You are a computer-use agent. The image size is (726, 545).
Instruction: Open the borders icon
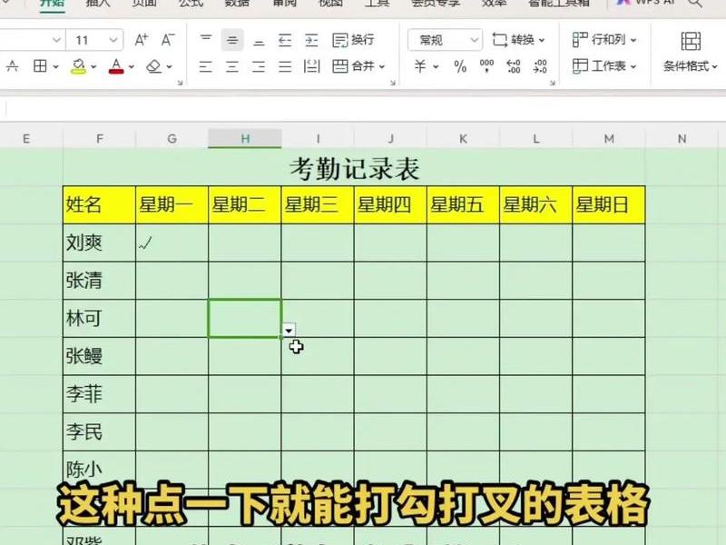[40, 66]
